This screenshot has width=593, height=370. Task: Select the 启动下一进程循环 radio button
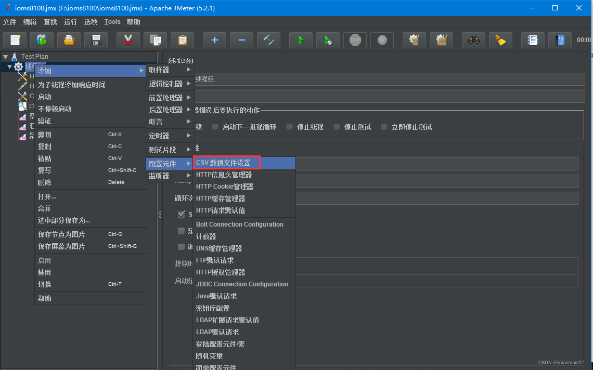(x=215, y=127)
